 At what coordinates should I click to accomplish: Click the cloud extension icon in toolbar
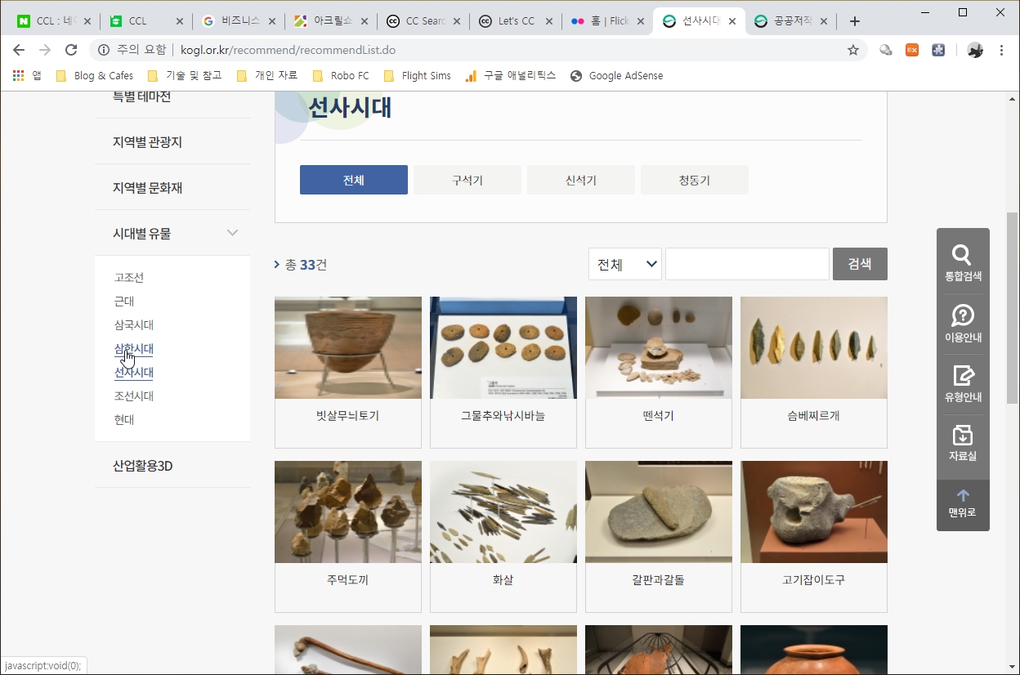tap(886, 50)
